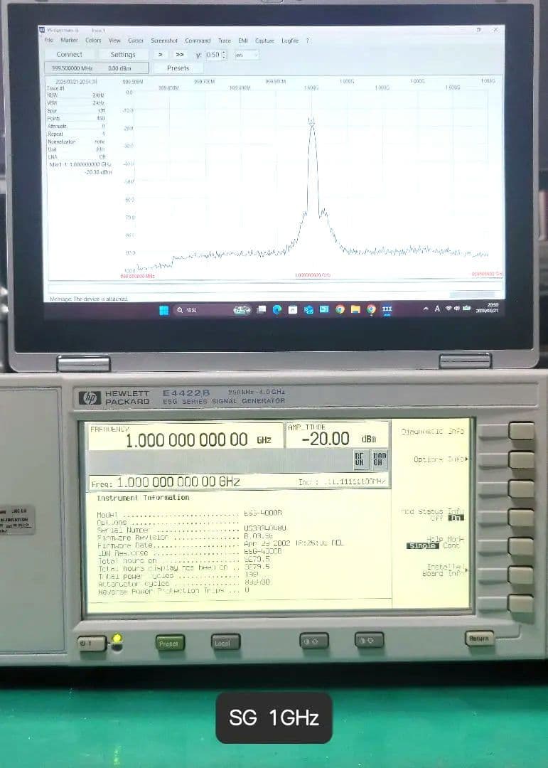Open the File menu
Viewport: 548px width, 768px height.
click(49, 40)
